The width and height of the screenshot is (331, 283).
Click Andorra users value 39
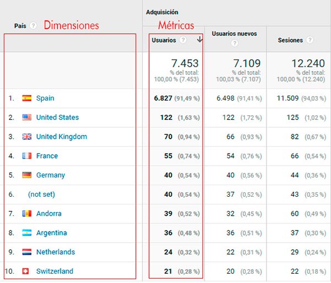168,213
